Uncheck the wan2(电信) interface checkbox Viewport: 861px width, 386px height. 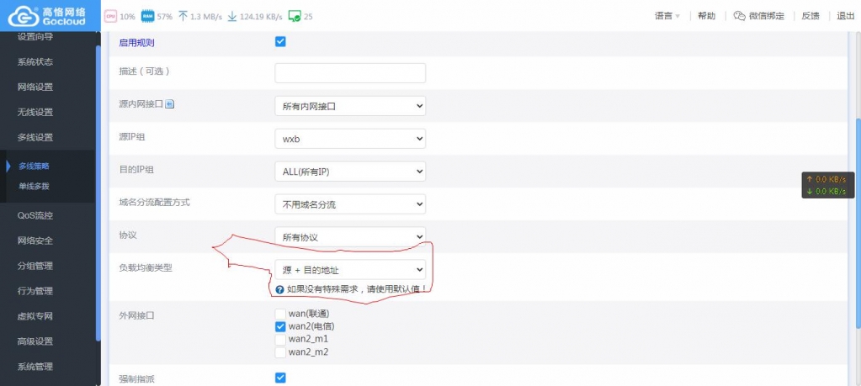click(x=280, y=327)
